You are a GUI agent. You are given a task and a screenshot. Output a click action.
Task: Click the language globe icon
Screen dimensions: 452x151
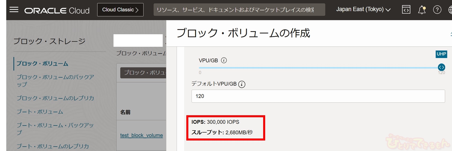pos(450,10)
